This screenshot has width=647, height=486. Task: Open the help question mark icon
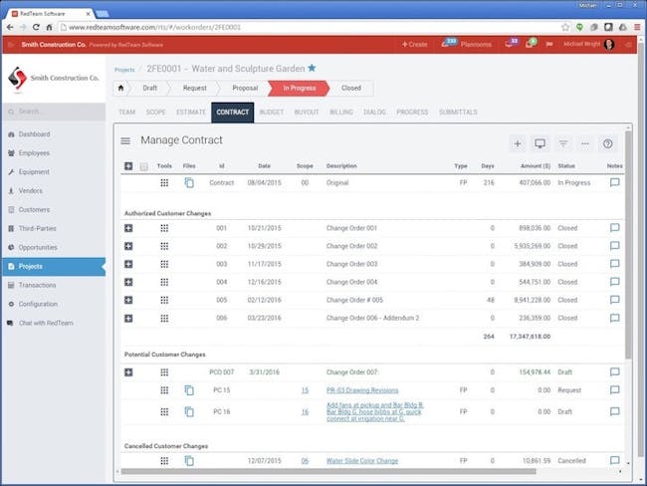608,143
